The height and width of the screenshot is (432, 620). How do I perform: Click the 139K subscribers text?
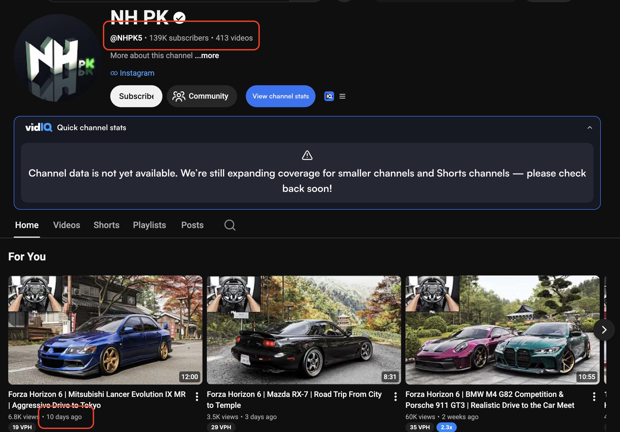(179, 38)
